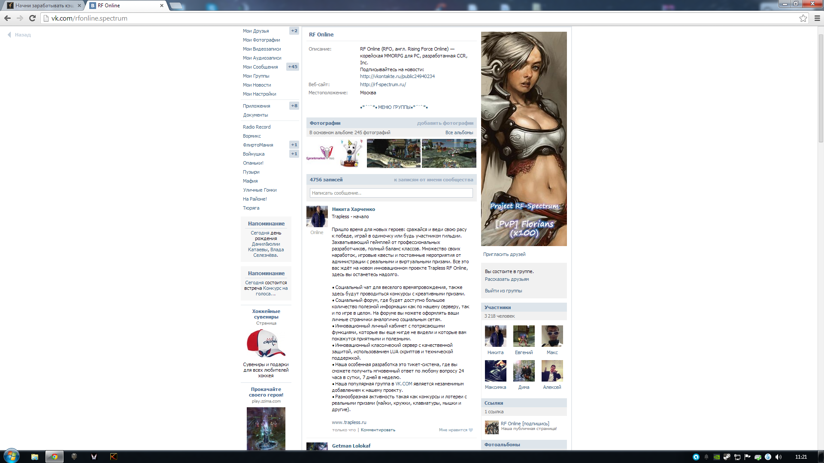Click Написать сообщение input field

point(391,193)
